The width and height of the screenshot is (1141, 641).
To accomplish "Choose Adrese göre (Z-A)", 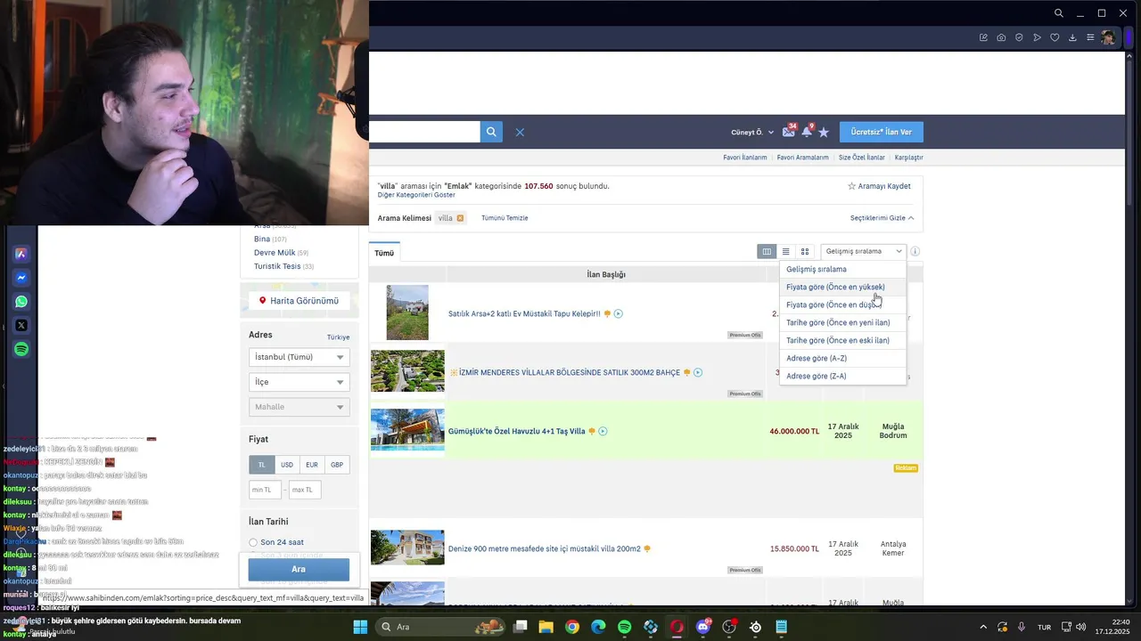I will click(842, 376).
